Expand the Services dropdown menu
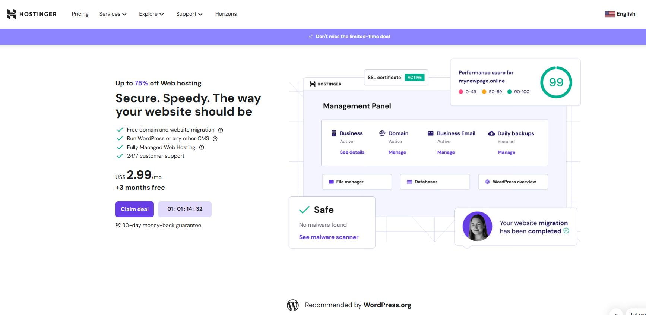 (x=113, y=14)
